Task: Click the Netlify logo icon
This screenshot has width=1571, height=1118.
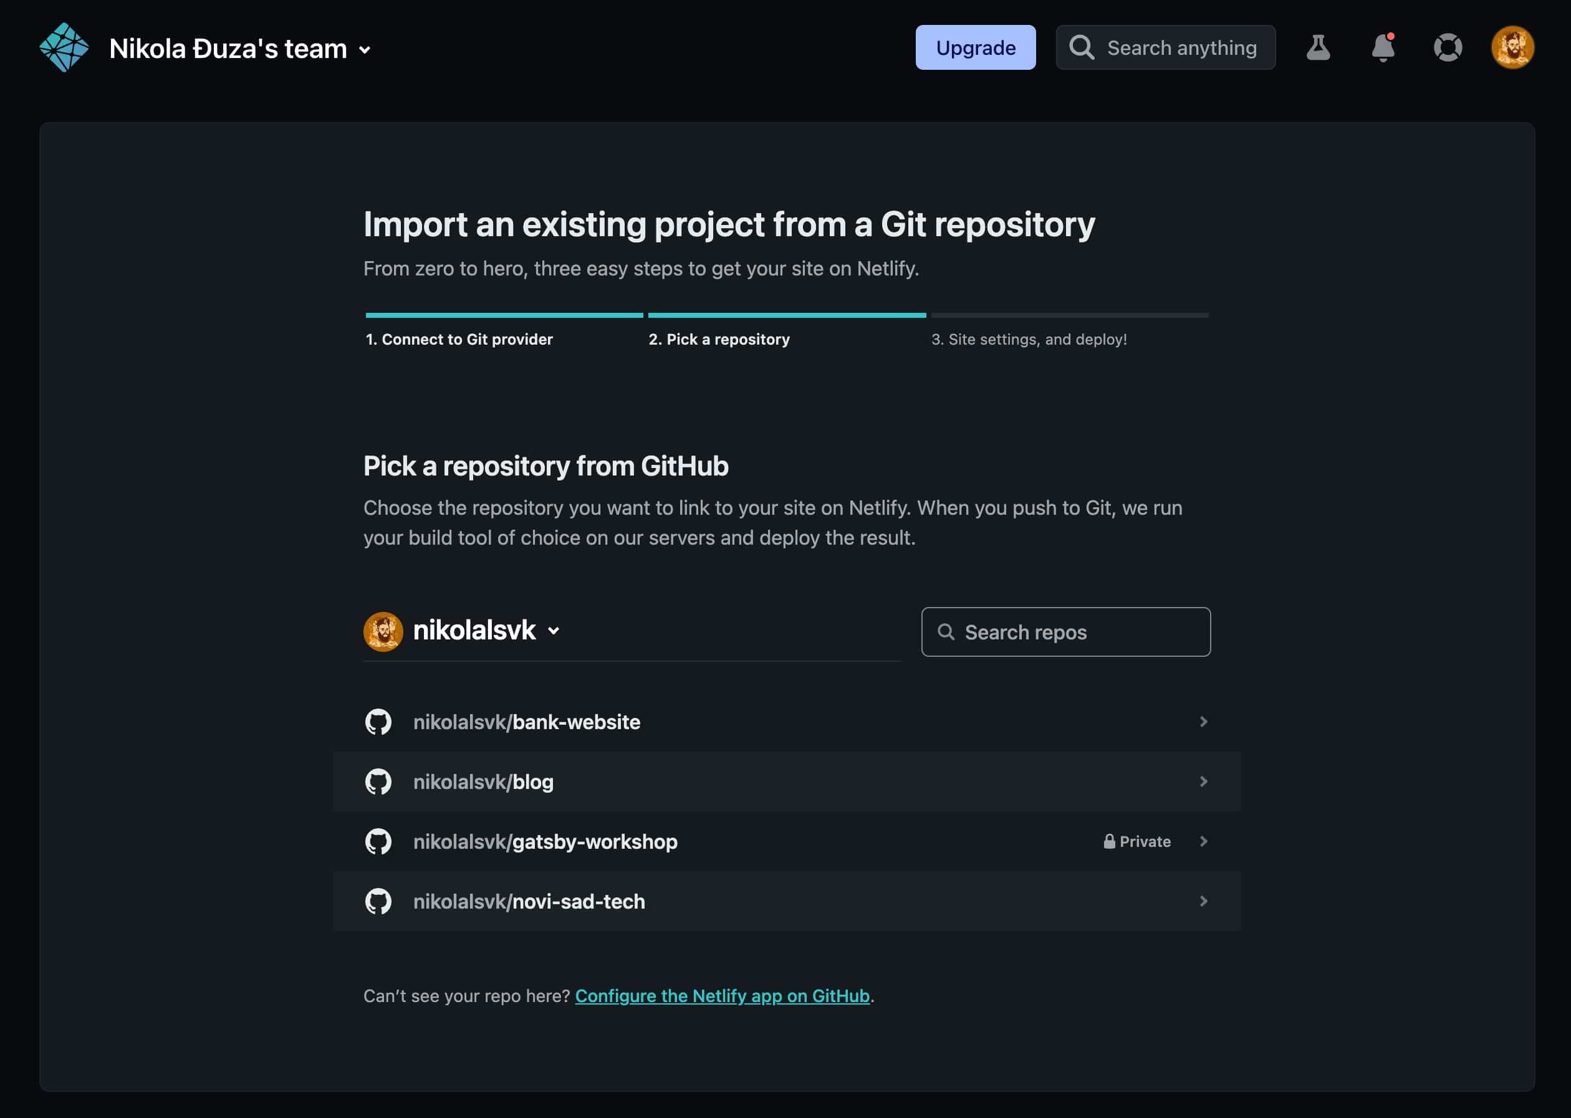Action: (x=64, y=47)
